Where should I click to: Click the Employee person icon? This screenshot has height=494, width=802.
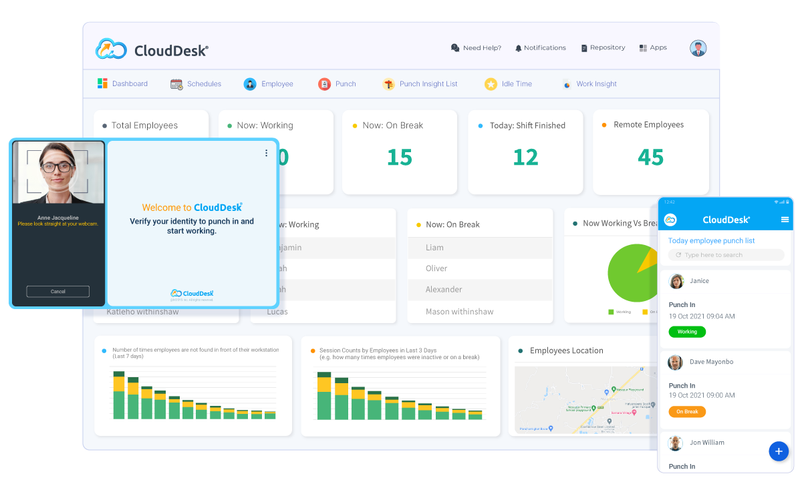[250, 84]
